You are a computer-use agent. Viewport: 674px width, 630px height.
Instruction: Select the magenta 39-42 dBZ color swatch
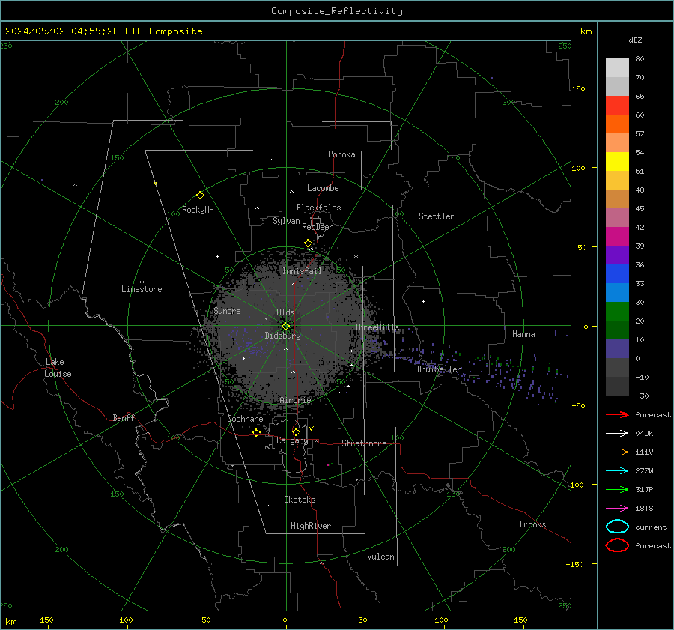pyautogui.click(x=617, y=237)
